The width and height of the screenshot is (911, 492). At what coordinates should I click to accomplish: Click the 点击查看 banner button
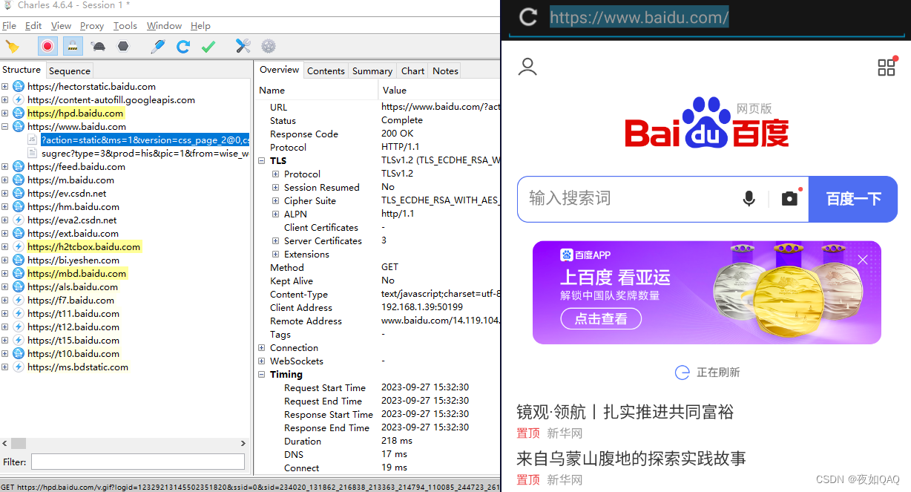(x=601, y=318)
